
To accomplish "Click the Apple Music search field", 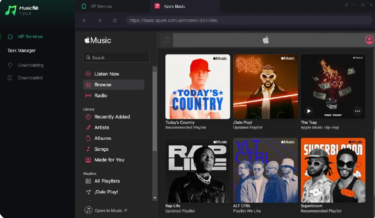I will tap(116, 57).
